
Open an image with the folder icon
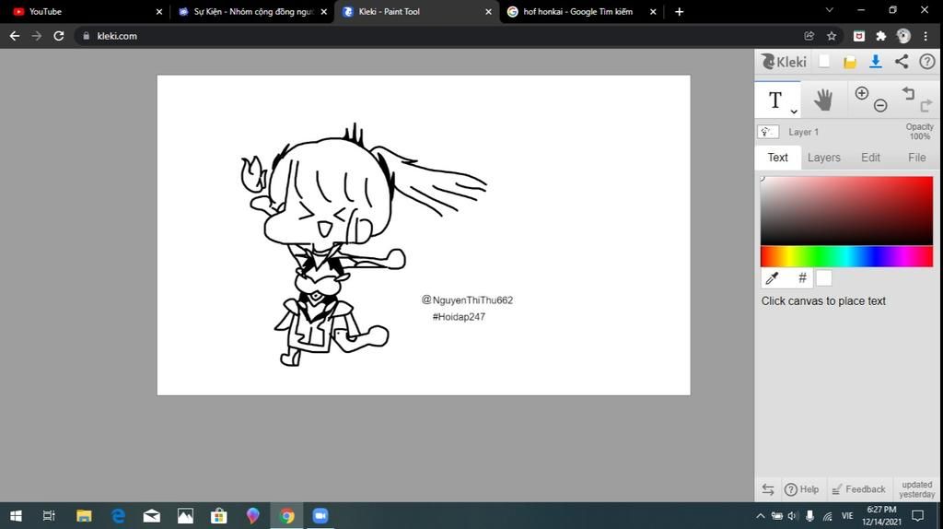coord(850,62)
